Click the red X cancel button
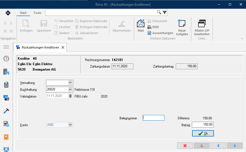This screenshot has height=152, width=246. point(185,146)
